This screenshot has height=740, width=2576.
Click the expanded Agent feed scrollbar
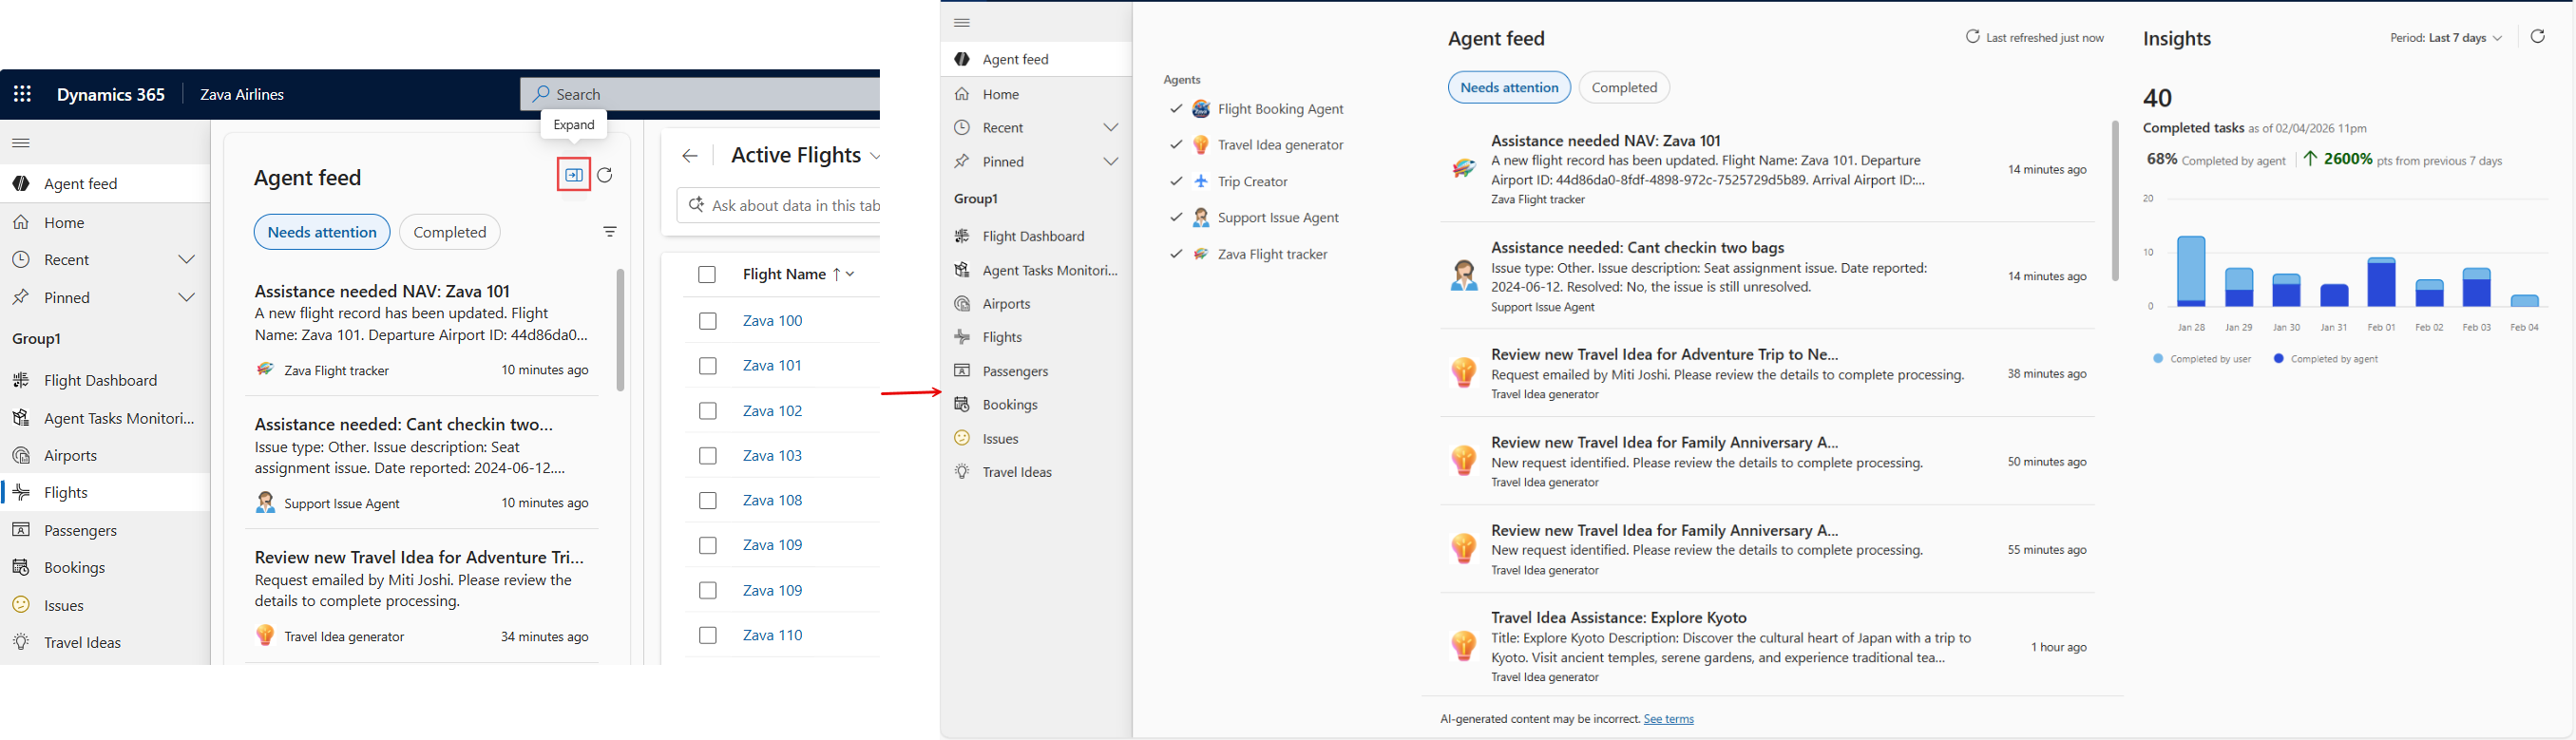(2115, 200)
